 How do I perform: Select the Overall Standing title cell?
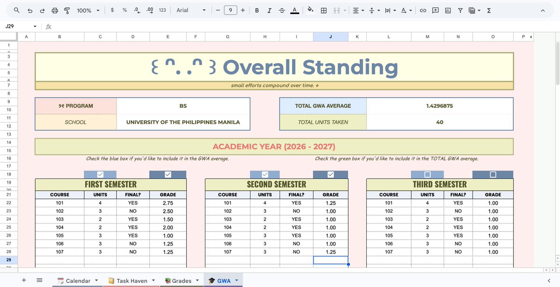(x=274, y=67)
